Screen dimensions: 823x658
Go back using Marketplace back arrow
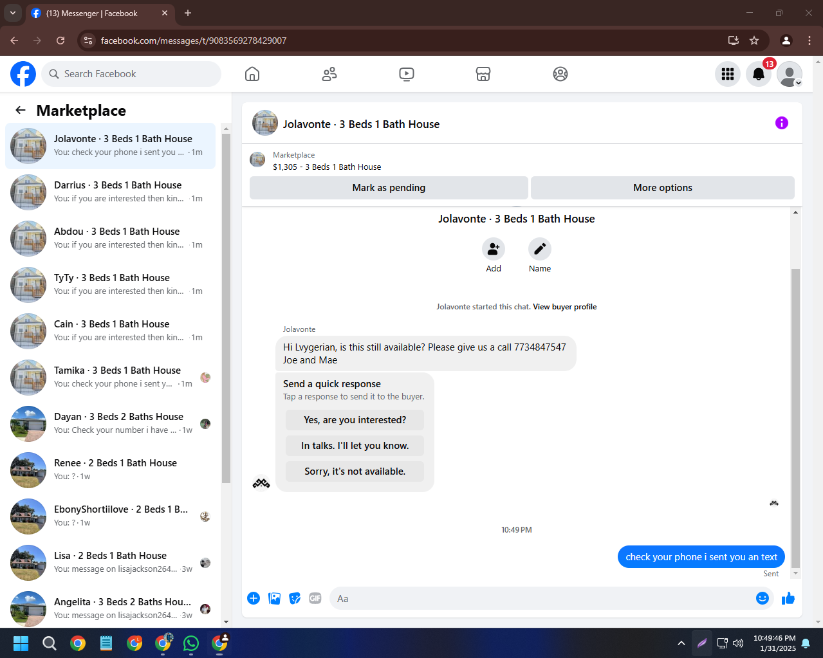21,110
